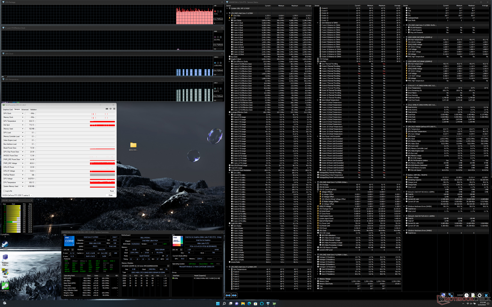Click Auto Fit button in CPU Package graph
This screenshot has height=307, width=492.
coord(216,19)
